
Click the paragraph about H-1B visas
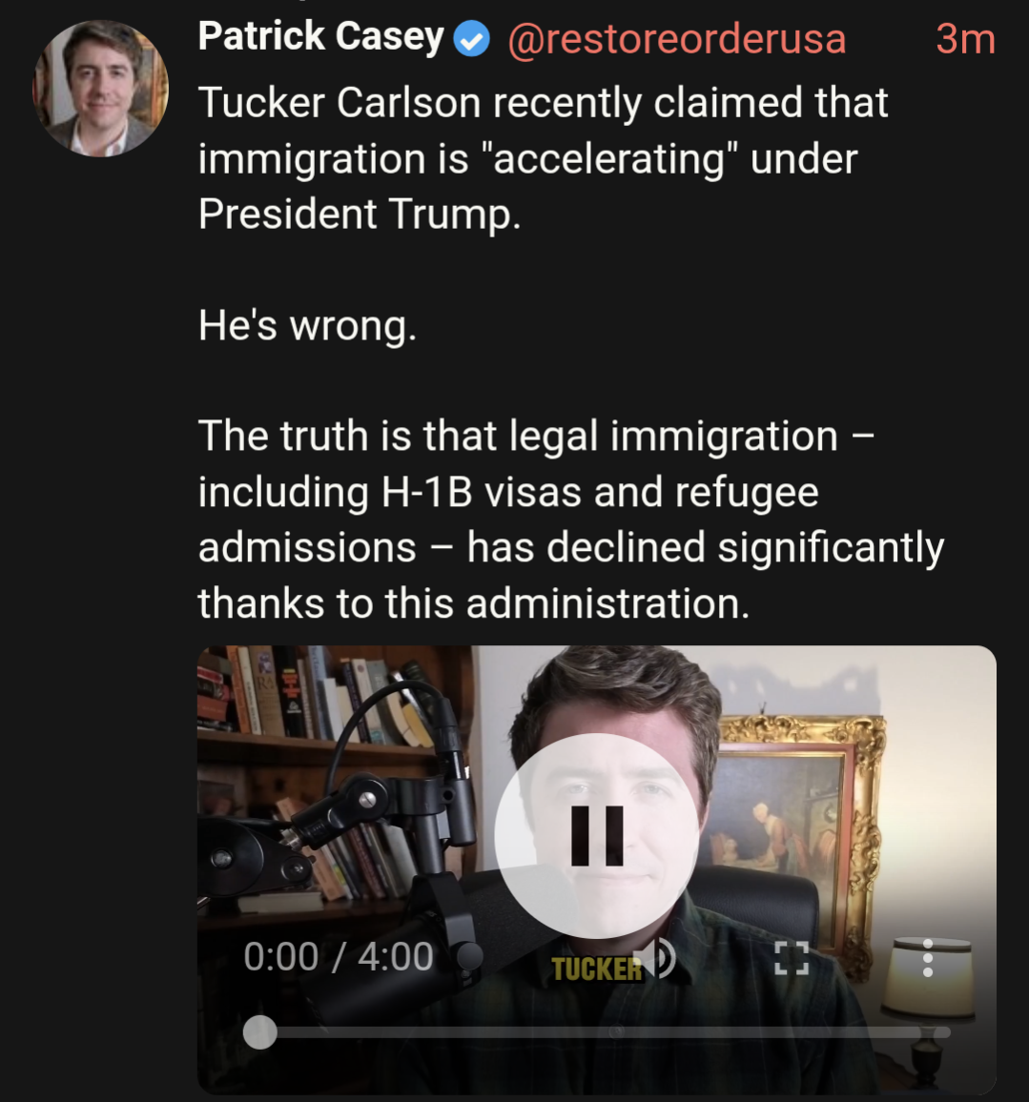coord(570,520)
